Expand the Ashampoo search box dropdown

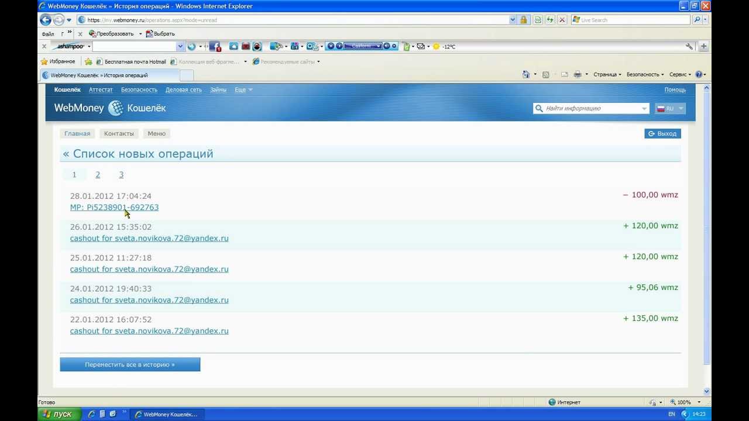(180, 46)
